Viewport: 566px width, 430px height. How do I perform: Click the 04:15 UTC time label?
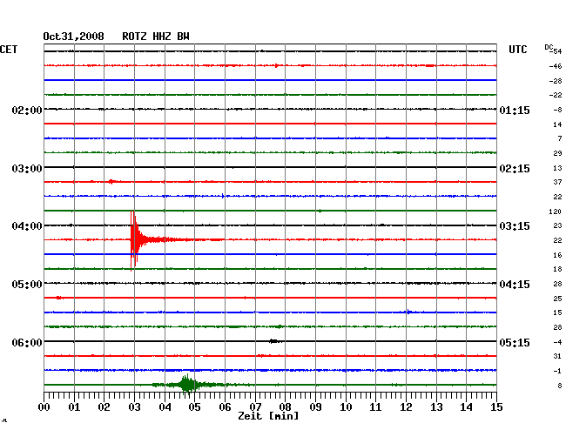[515, 285]
